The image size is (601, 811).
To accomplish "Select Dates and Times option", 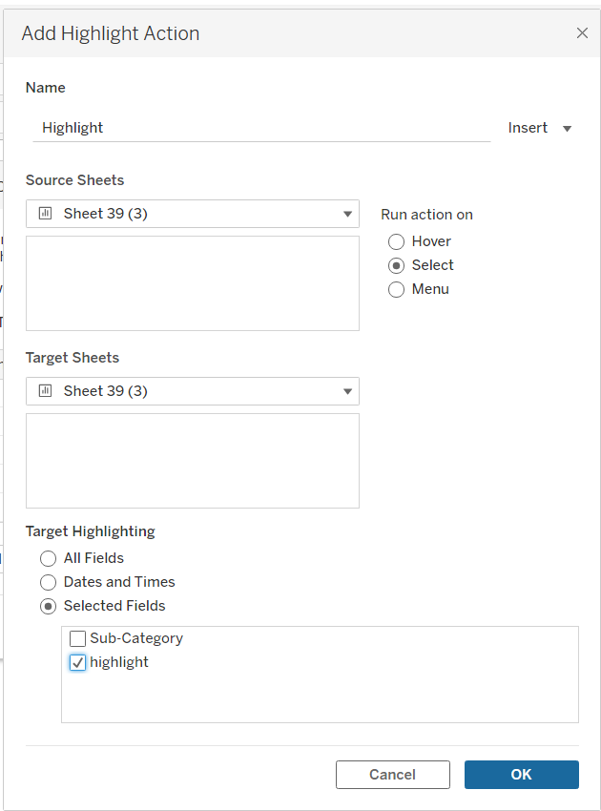I will [49, 582].
